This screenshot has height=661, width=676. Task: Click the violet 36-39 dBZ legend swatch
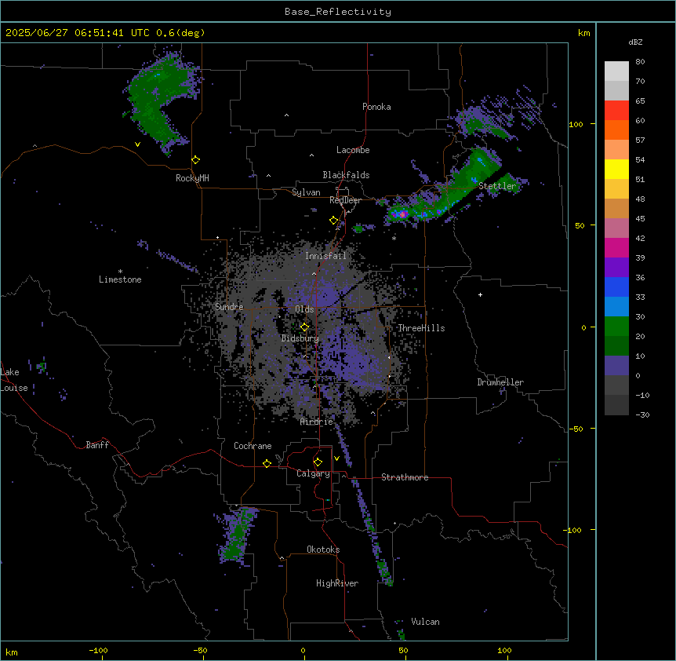(616, 268)
